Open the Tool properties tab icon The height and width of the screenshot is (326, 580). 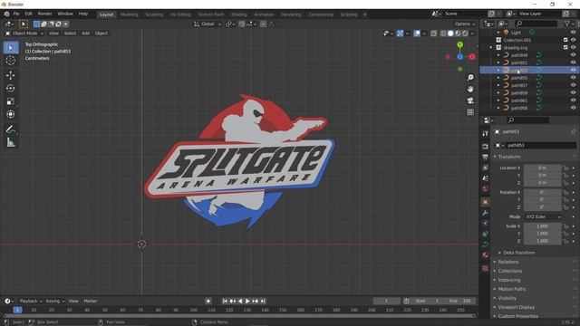tap(486, 133)
